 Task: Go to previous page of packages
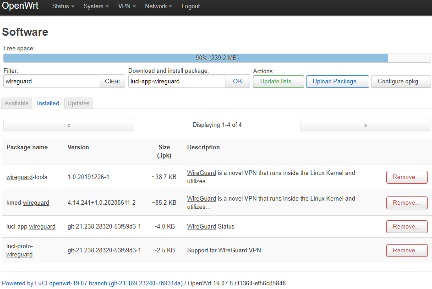coord(69,125)
